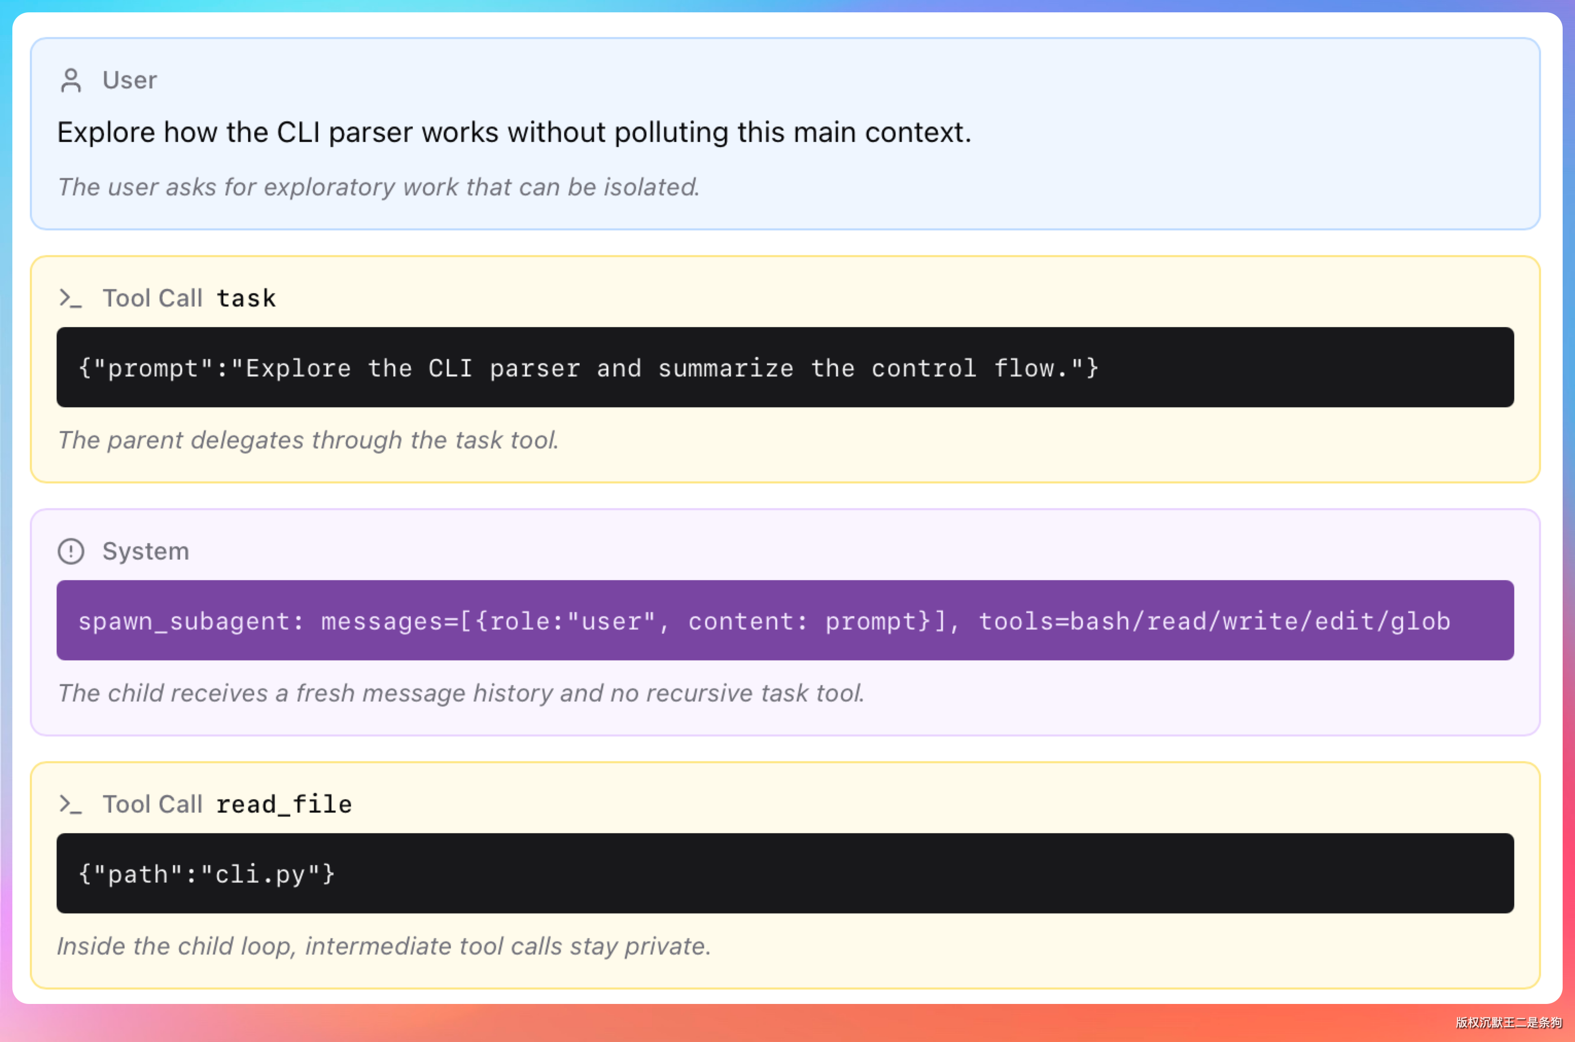Click the 'child receives a fresh message history' note

tap(461, 693)
